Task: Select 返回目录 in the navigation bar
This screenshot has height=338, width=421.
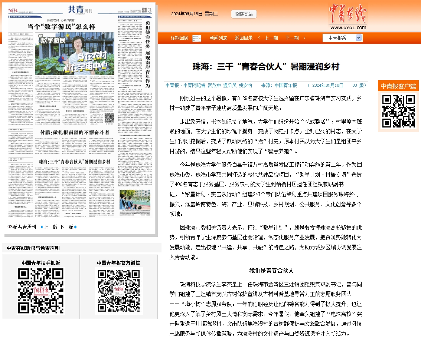Action: pos(244,38)
